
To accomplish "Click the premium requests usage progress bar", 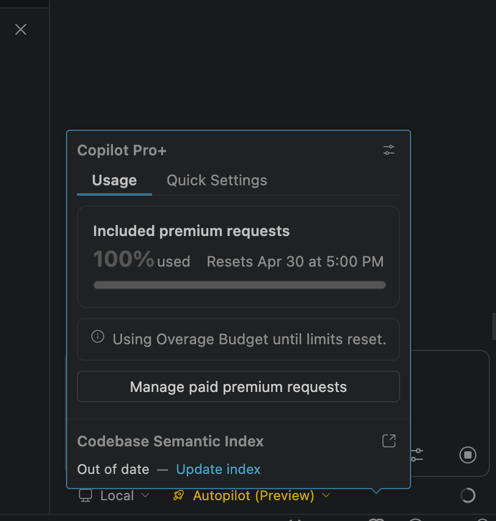I will pyautogui.click(x=239, y=285).
